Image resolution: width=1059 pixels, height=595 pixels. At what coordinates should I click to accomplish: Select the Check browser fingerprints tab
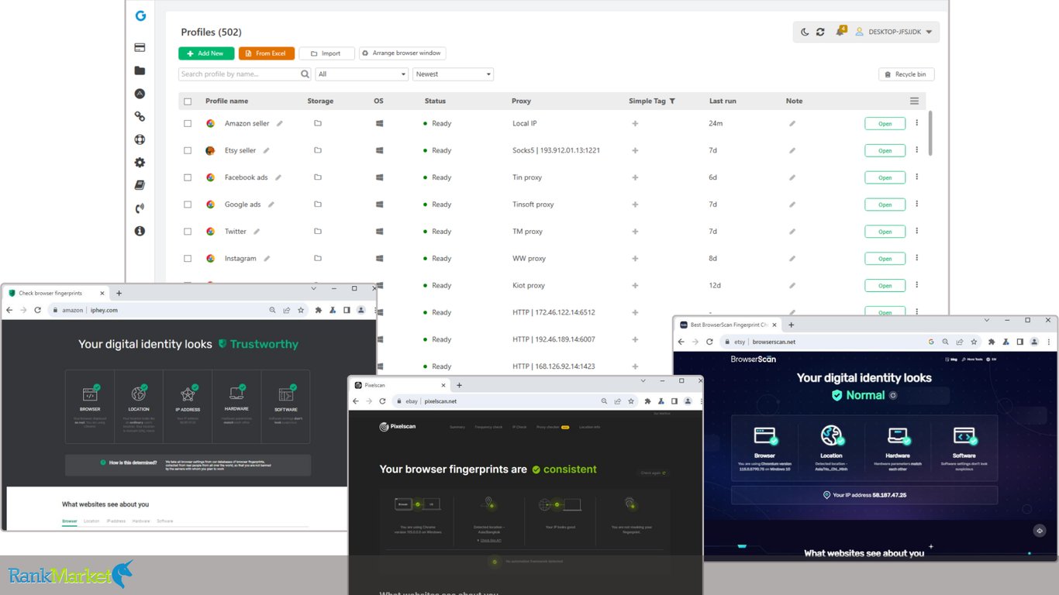coord(56,294)
